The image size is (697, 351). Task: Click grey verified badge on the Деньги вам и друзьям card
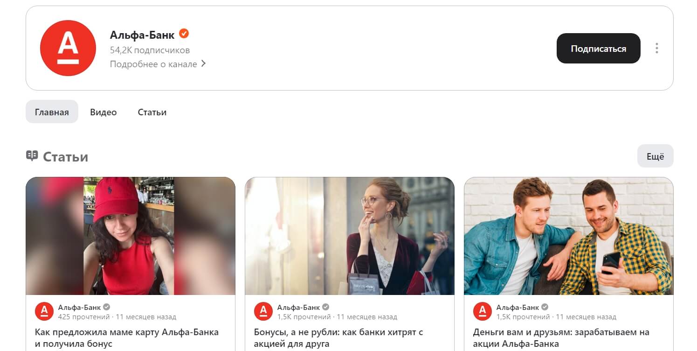(545, 307)
